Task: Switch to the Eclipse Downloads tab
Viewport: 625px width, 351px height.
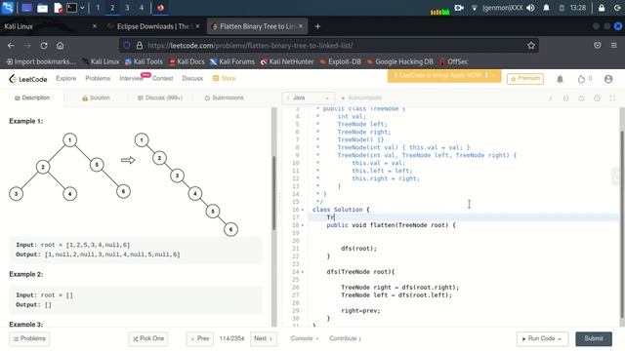Action: (x=153, y=26)
